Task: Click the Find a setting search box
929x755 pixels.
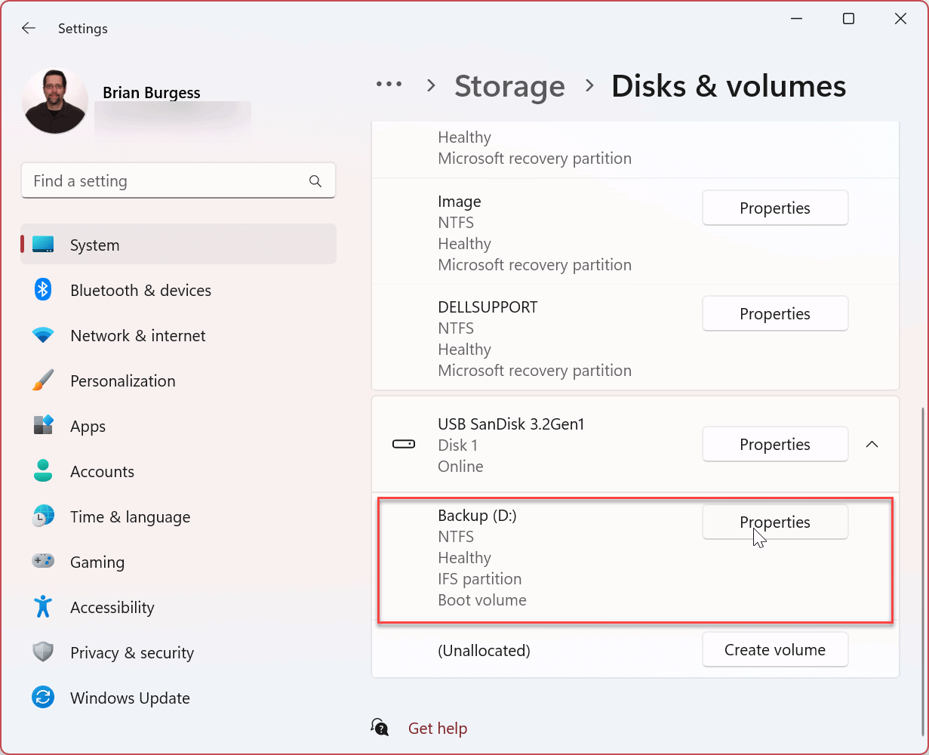Action: pos(166,181)
